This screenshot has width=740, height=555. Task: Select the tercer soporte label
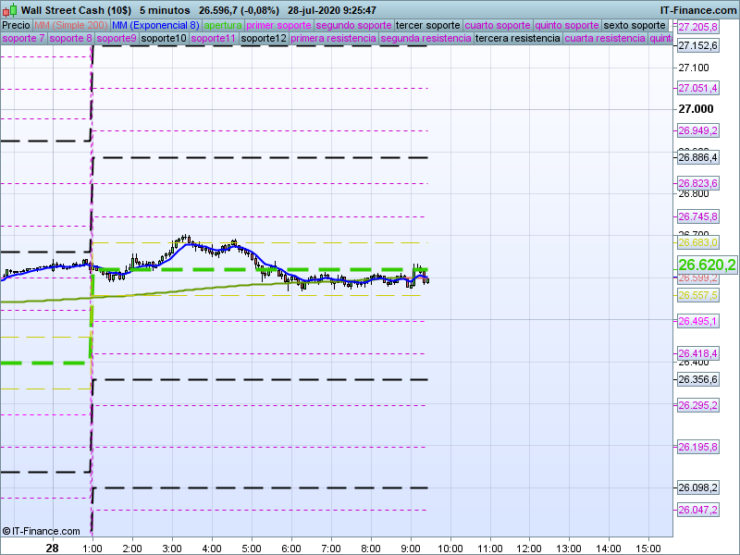pyautogui.click(x=427, y=25)
